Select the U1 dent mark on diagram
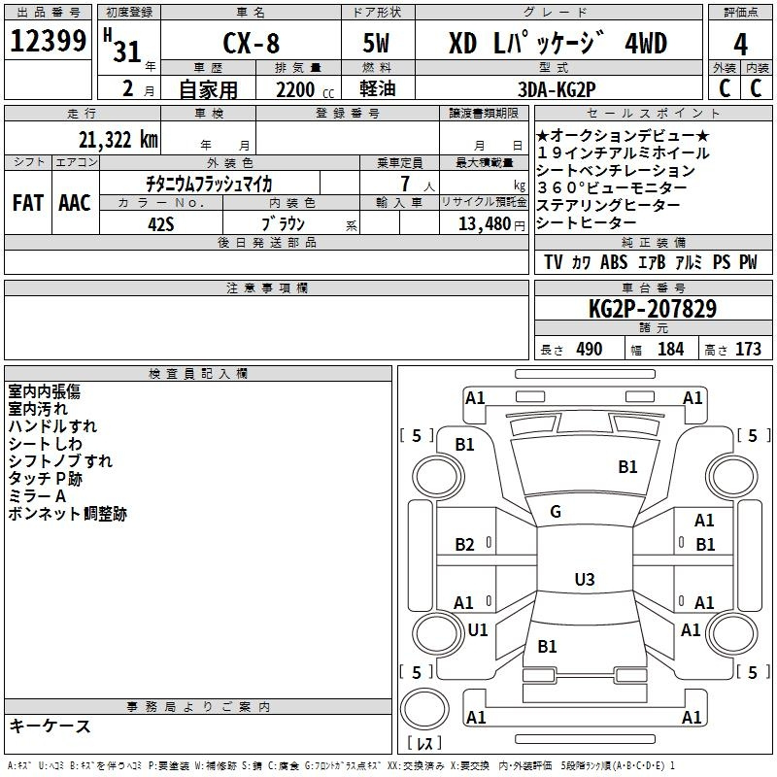This screenshot has height=777, width=777. 477,630
